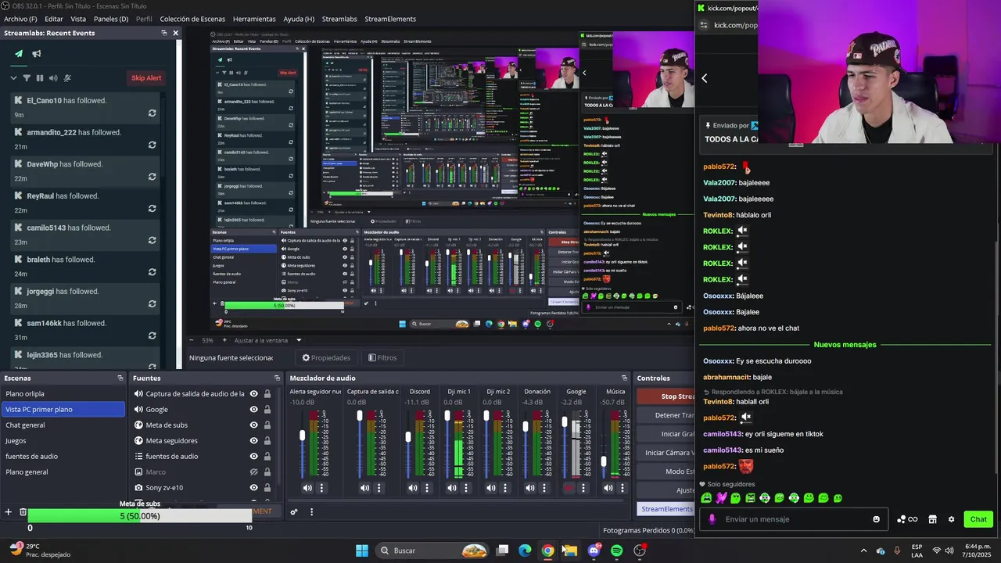Image resolution: width=1001 pixels, height=563 pixels.
Task: Hide Captura de salida de audio source
Action: click(x=253, y=393)
